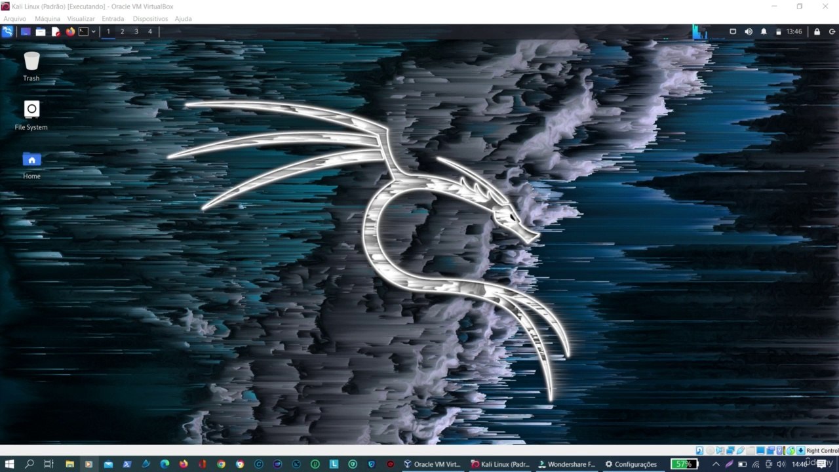Screen dimensions: 839x472
Task: Open the Kali session logout icon
Action: (831, 31)
